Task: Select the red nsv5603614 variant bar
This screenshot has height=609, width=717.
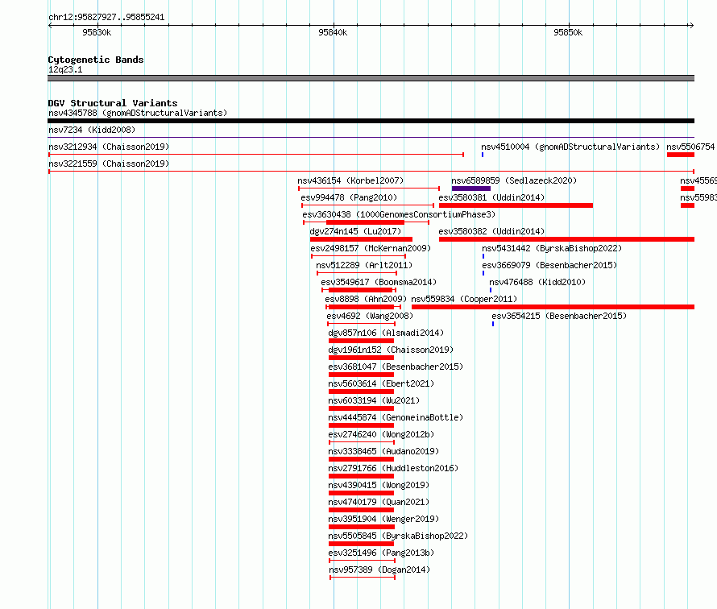Action: point(361,391)
